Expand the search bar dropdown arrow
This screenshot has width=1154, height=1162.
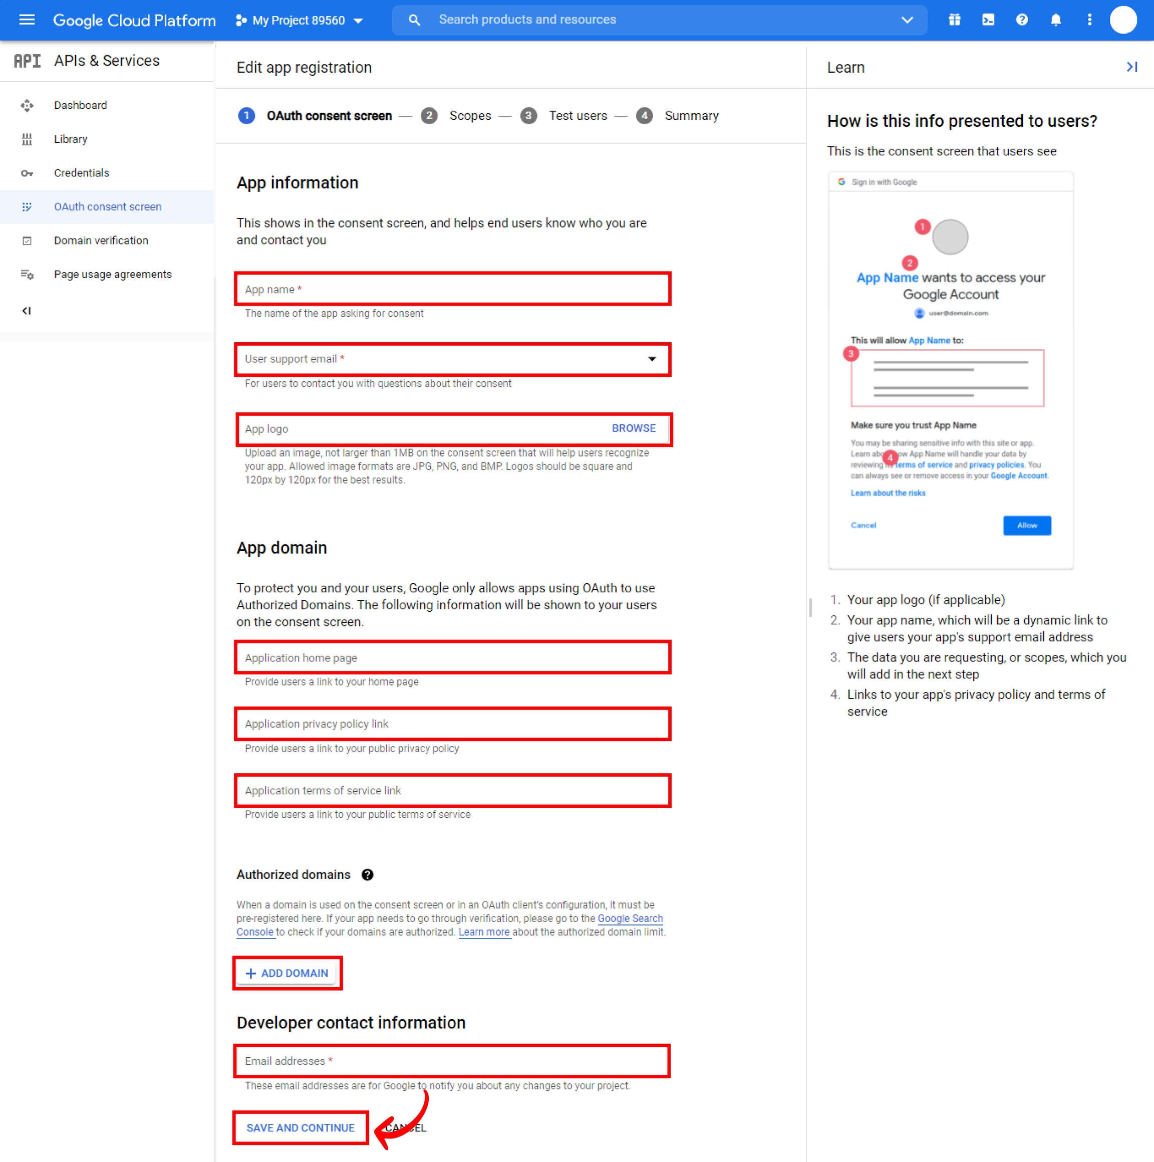click(x=907, y=20)
